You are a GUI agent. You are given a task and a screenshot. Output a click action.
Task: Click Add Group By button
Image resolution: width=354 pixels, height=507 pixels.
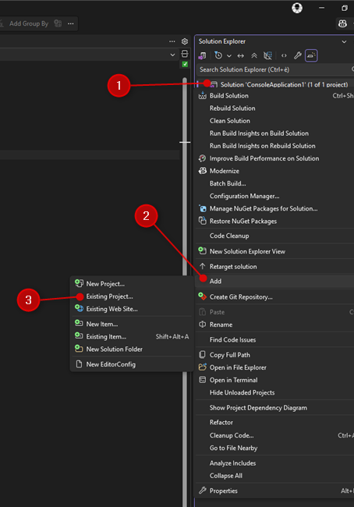click(29, 23)
